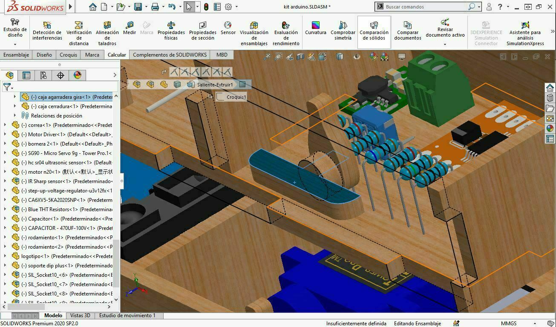This screenshot has height=327, width=556.
Task: Open the DisplayManager color-wheel tab
Action: [77, 75]
